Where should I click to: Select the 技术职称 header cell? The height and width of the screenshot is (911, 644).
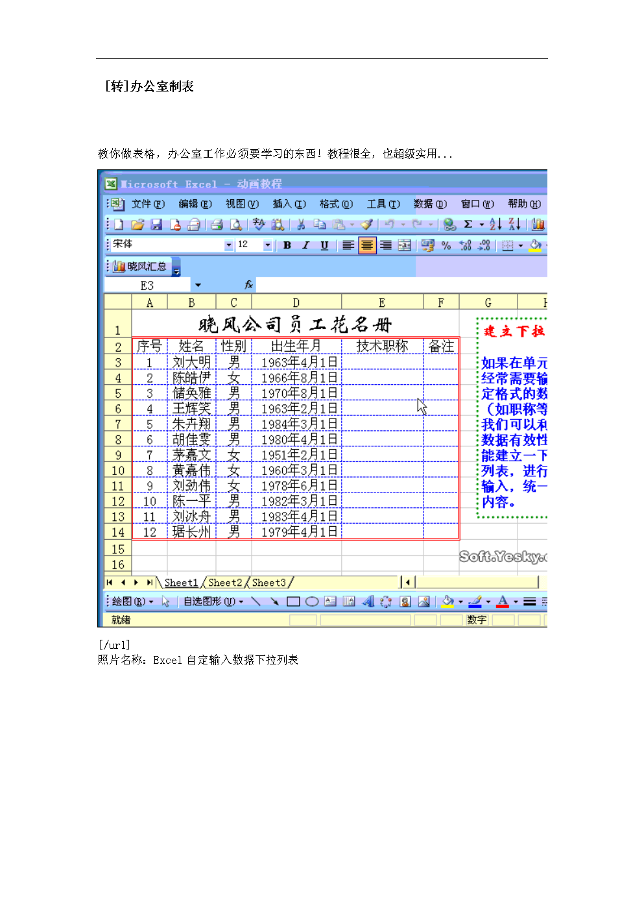[x=382, y=346]
